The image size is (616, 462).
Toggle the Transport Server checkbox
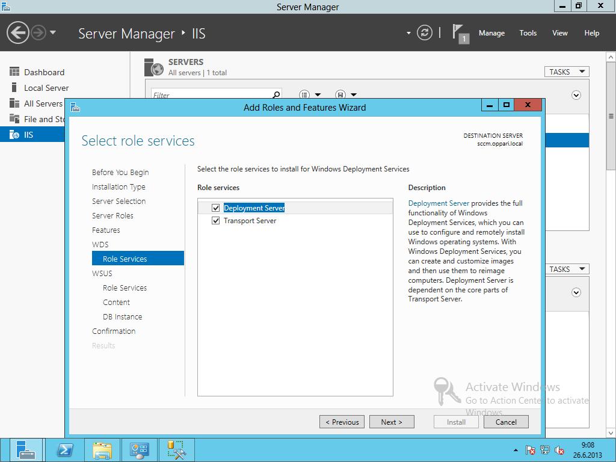(215, 220)
